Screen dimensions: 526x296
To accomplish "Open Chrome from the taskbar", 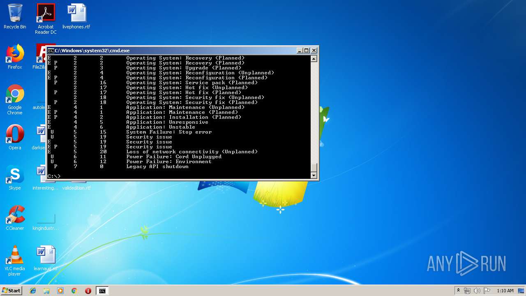I will 74,291.
